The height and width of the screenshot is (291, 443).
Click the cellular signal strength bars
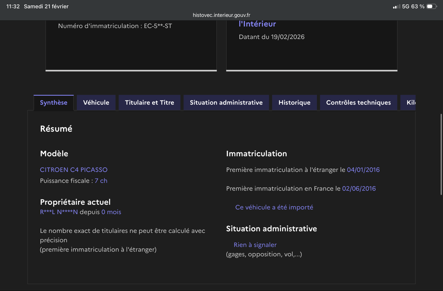pyautogui.click(x=397, y=6)
